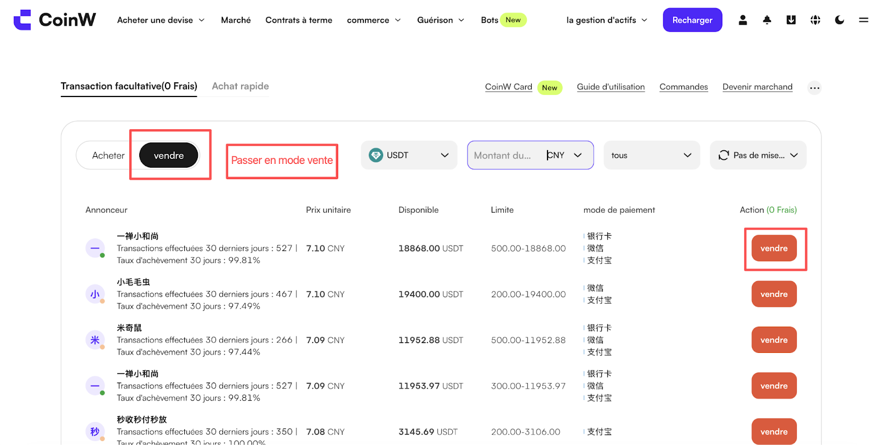Click the 3145.69 USDT amount
This screenshot has height=445, width=877.
(428, 432)
